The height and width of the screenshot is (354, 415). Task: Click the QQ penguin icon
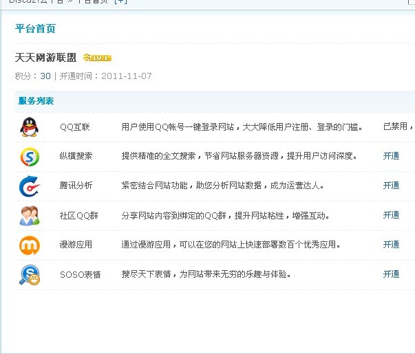pyautogui.click(x=29, y=127)
